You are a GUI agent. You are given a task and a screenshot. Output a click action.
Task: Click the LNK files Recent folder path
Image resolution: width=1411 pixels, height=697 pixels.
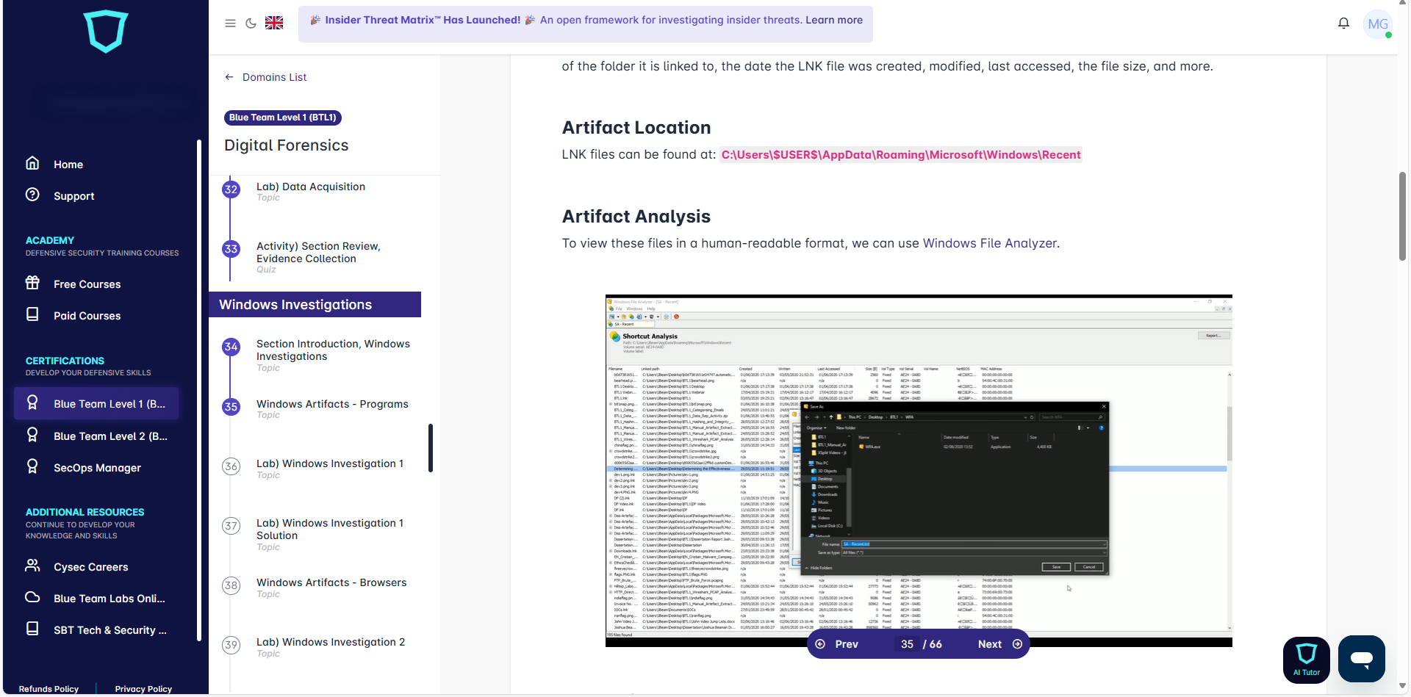coord(901,155)
